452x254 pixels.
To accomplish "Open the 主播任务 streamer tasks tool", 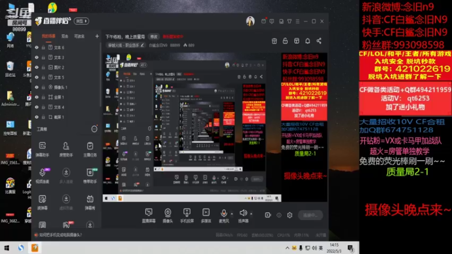I will 90,149.
